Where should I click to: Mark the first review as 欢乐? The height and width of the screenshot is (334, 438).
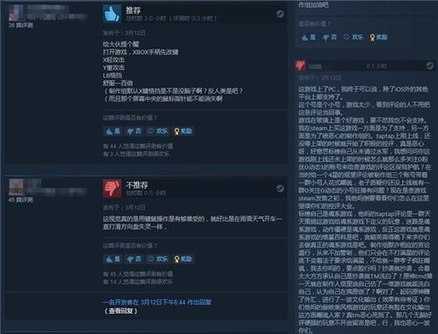click(158, 131)
